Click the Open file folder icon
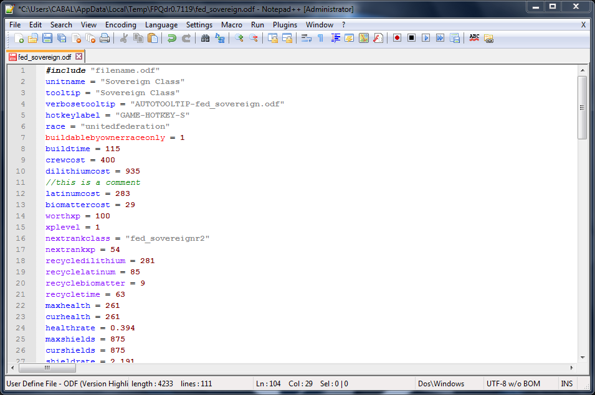This screenshot has height=395, width=595. click(x=33, y=38)
